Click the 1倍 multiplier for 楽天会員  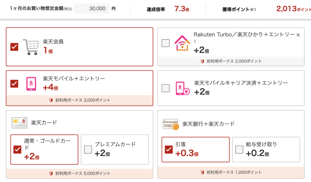pyautogui.click(x=48, y=50)
